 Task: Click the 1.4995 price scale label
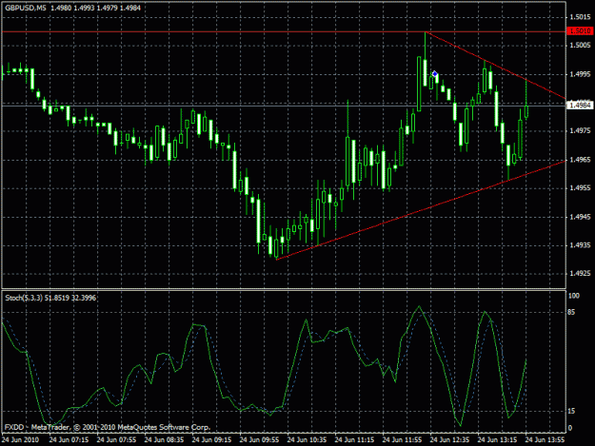(580, 74)
